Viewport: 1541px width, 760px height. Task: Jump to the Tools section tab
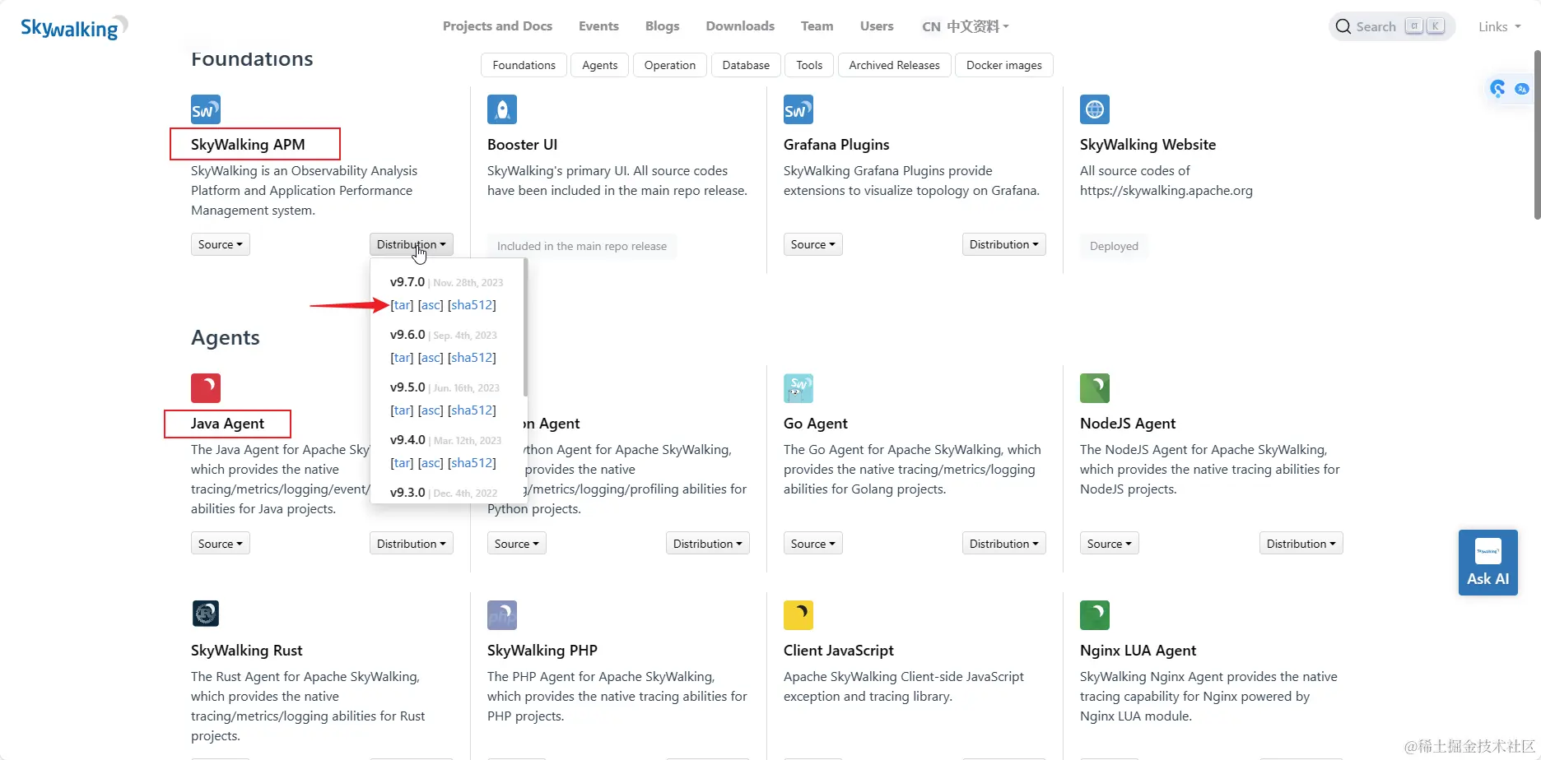(809, 65)
